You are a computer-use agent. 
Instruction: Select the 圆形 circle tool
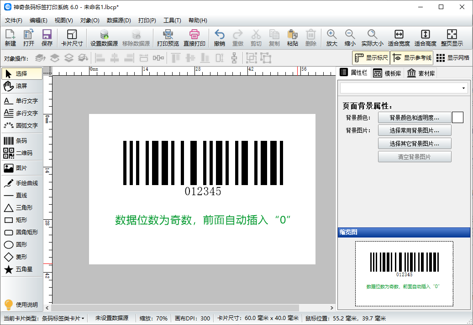tap(22, 245)
